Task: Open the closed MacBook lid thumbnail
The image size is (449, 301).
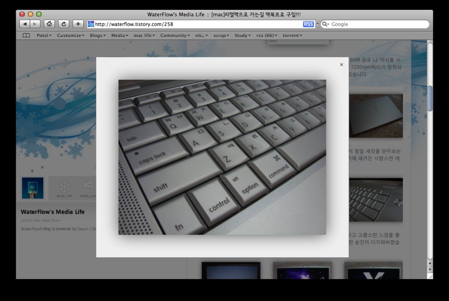Action: [376, 115]
